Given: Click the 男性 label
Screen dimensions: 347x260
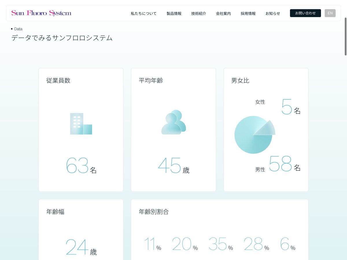Looking at the screenshot, I should tap(260, 170).
